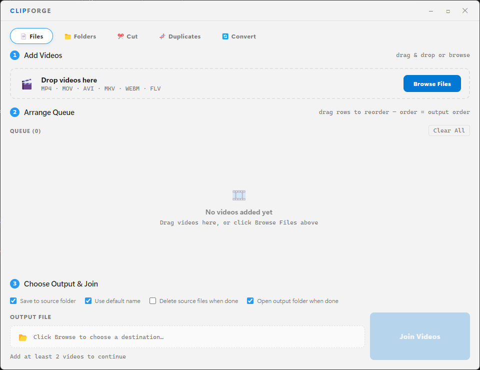Click the CLIPFORGE logo text
Image resolution: width=480 pixels, height=370 pixels.
pyautogui.click(x=30, y=10)
